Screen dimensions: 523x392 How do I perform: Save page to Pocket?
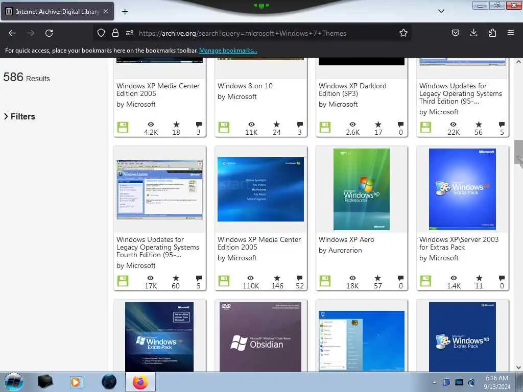pyautogui.click(x=455, y=33)
